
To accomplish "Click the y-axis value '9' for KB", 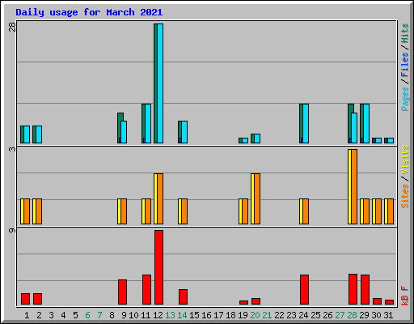I will (x=12, y=230).
